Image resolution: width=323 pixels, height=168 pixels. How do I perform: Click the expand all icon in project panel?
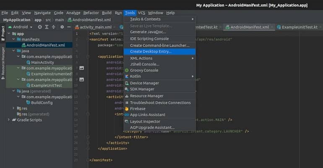(x=47, y=27)
